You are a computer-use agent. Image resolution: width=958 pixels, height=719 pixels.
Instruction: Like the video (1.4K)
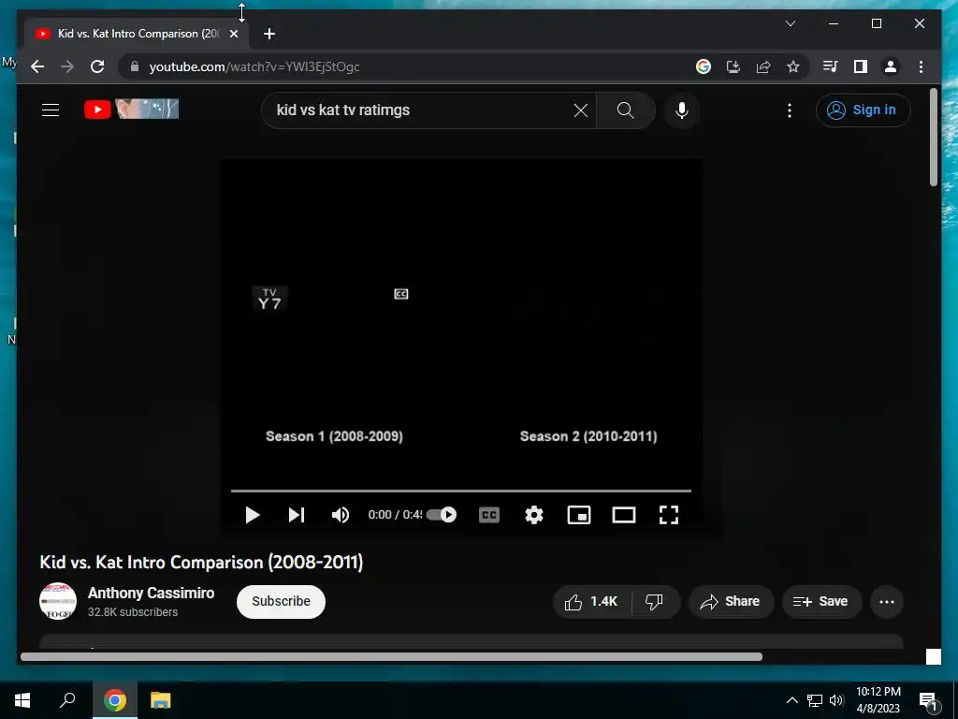591,602
